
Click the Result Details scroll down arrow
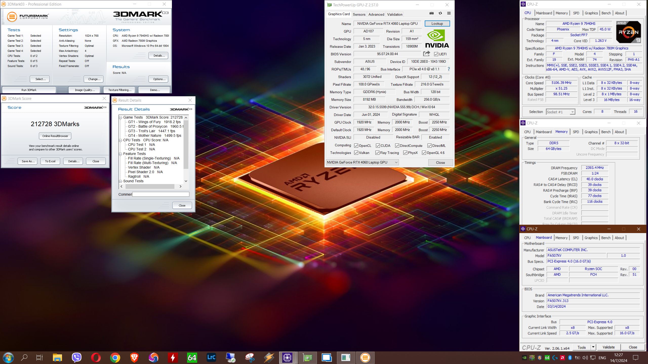(186, 181)
